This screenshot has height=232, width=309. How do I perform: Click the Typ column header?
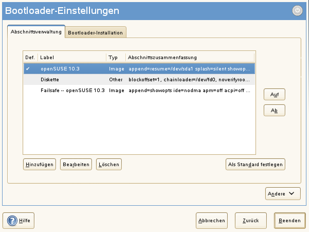(116, 57)
